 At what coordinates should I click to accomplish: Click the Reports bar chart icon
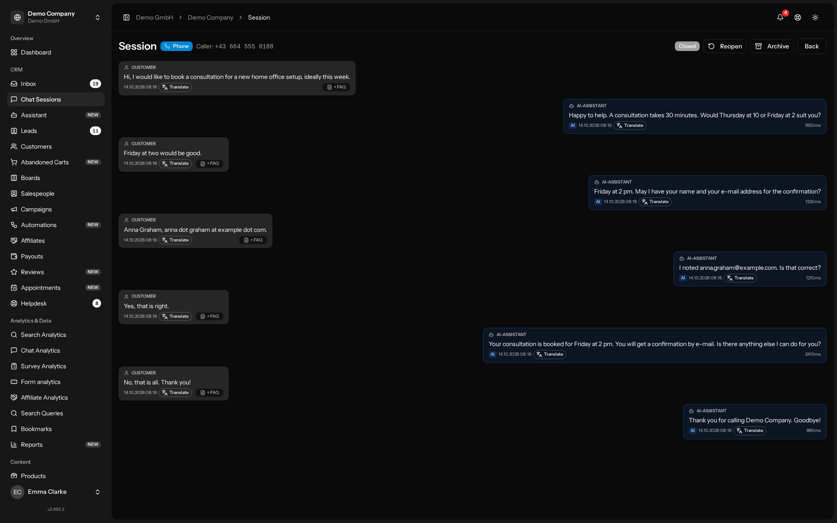(14, 445)
